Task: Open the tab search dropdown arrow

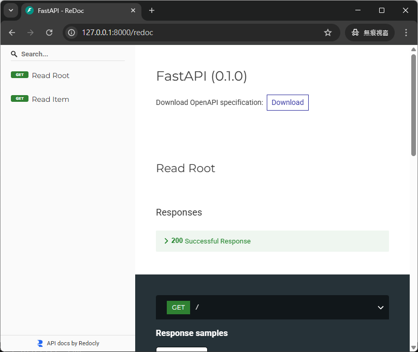Action: pos(11,11)
